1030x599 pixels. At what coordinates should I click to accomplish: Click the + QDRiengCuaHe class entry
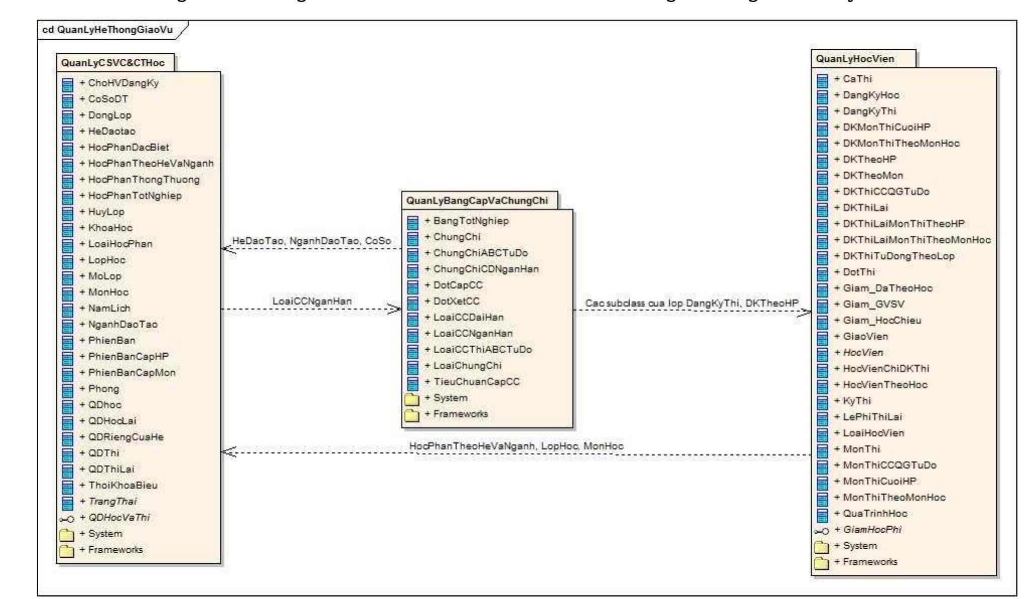(x=122, y=437)
